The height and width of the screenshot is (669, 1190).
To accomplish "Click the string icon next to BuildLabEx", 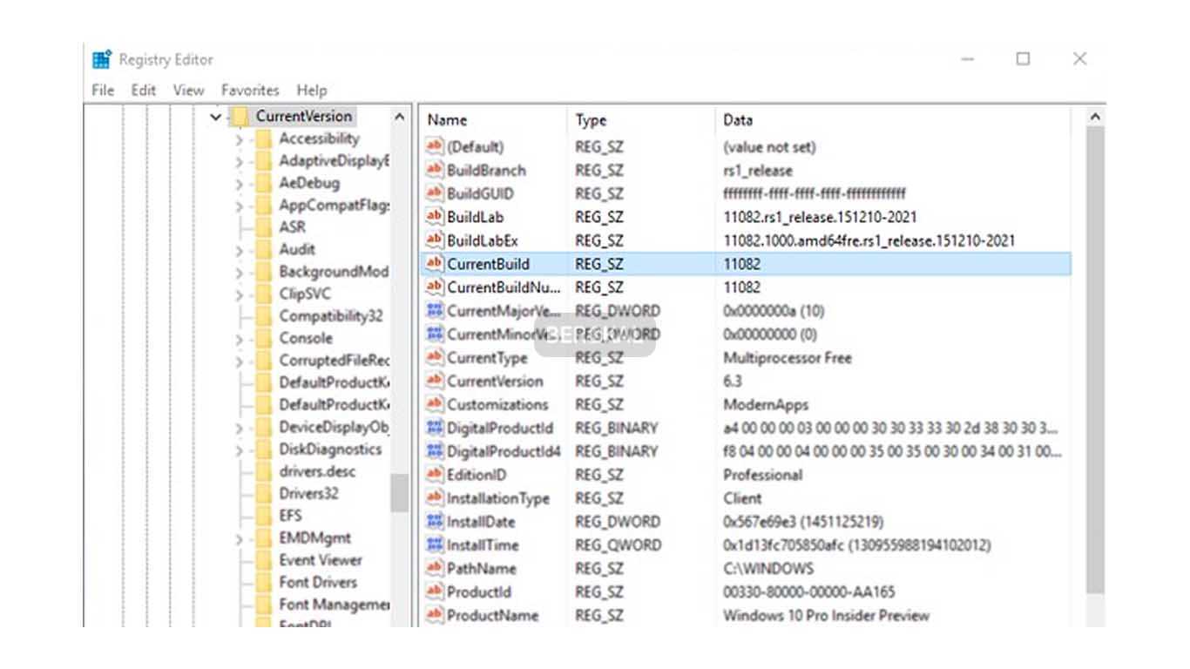I will 434,240.
